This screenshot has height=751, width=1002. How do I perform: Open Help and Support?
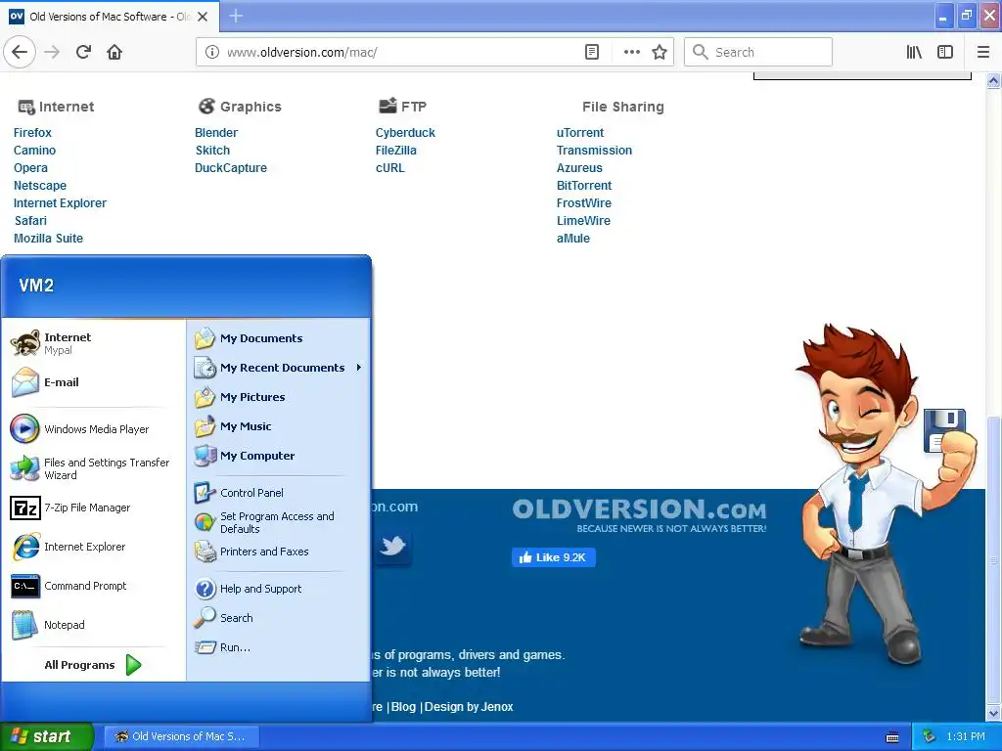(278, 588)
